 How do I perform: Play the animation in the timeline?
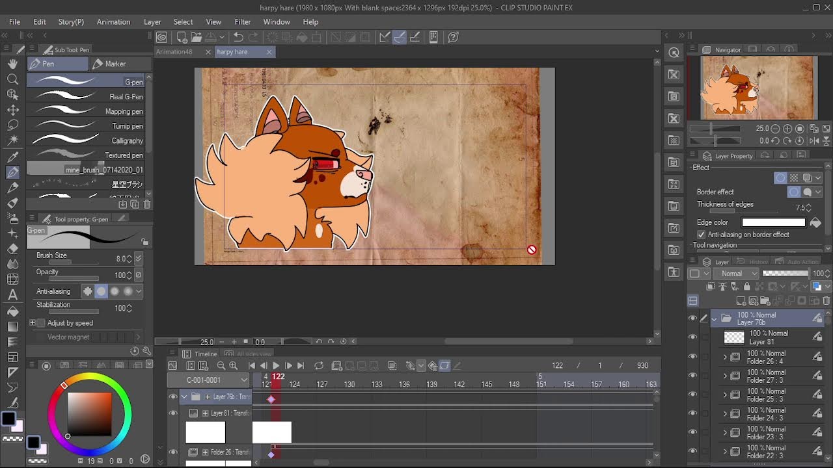click(276, 366)
